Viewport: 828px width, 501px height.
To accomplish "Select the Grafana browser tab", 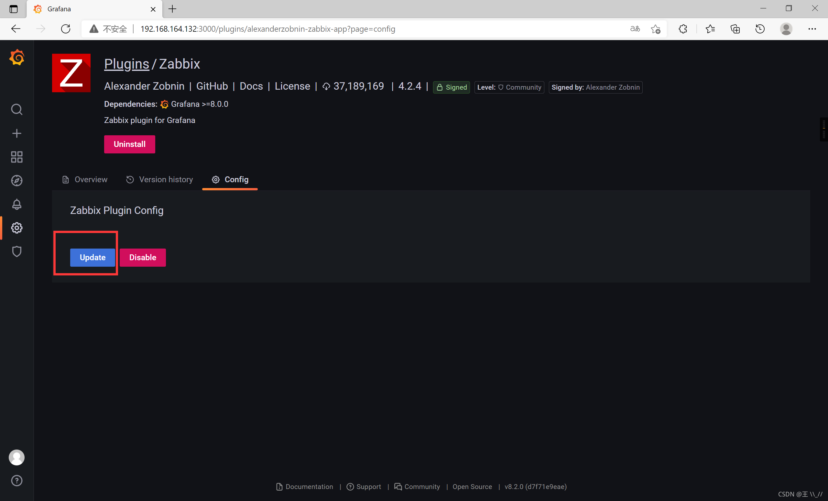I will pyautogui.click(x=94, y=9).
